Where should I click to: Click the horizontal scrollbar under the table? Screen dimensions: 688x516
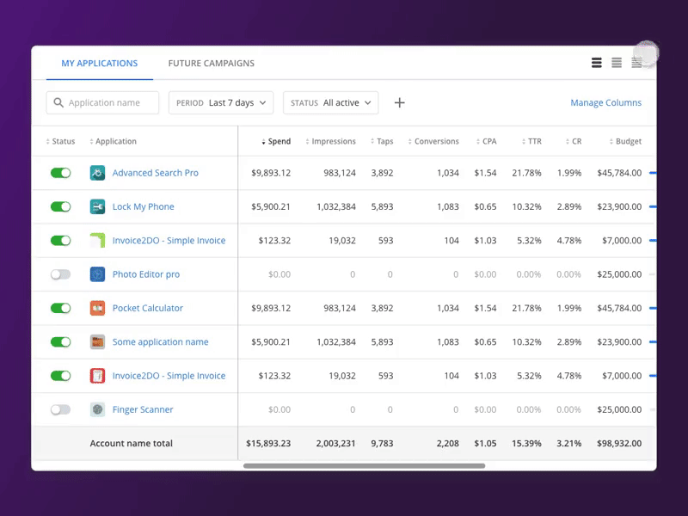click(x=364, y=466)
